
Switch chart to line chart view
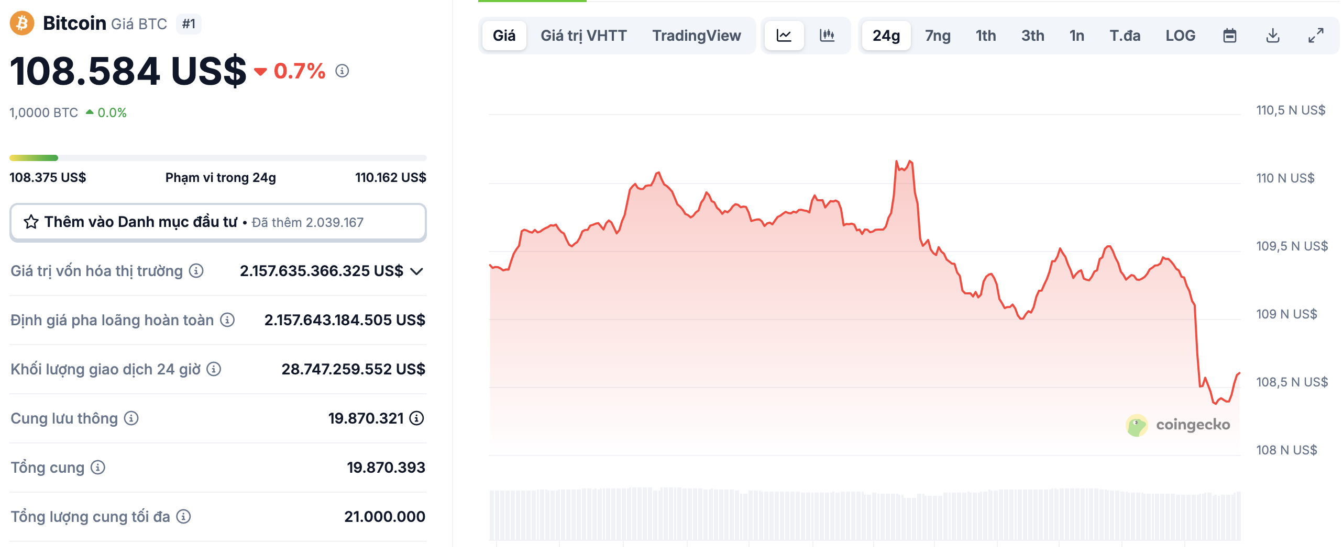[x=784, y=35]
